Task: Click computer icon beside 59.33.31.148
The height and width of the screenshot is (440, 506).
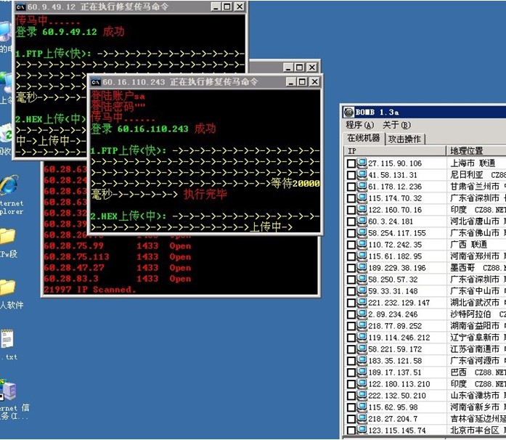Action: 362,291
